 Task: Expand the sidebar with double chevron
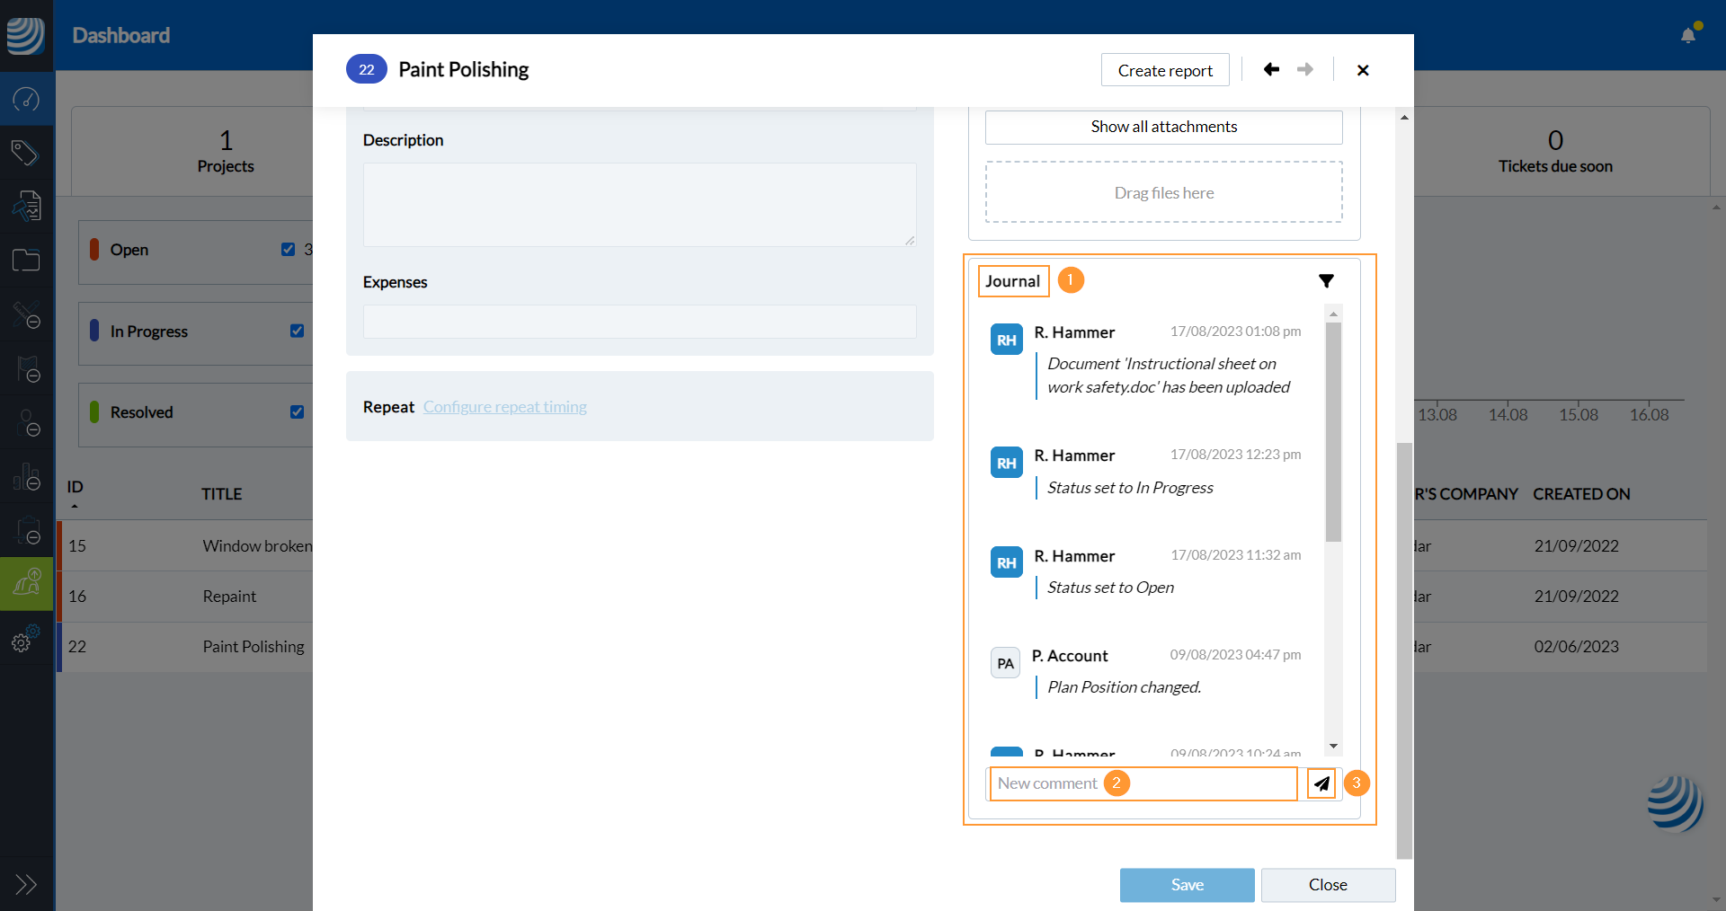(26, 885)
